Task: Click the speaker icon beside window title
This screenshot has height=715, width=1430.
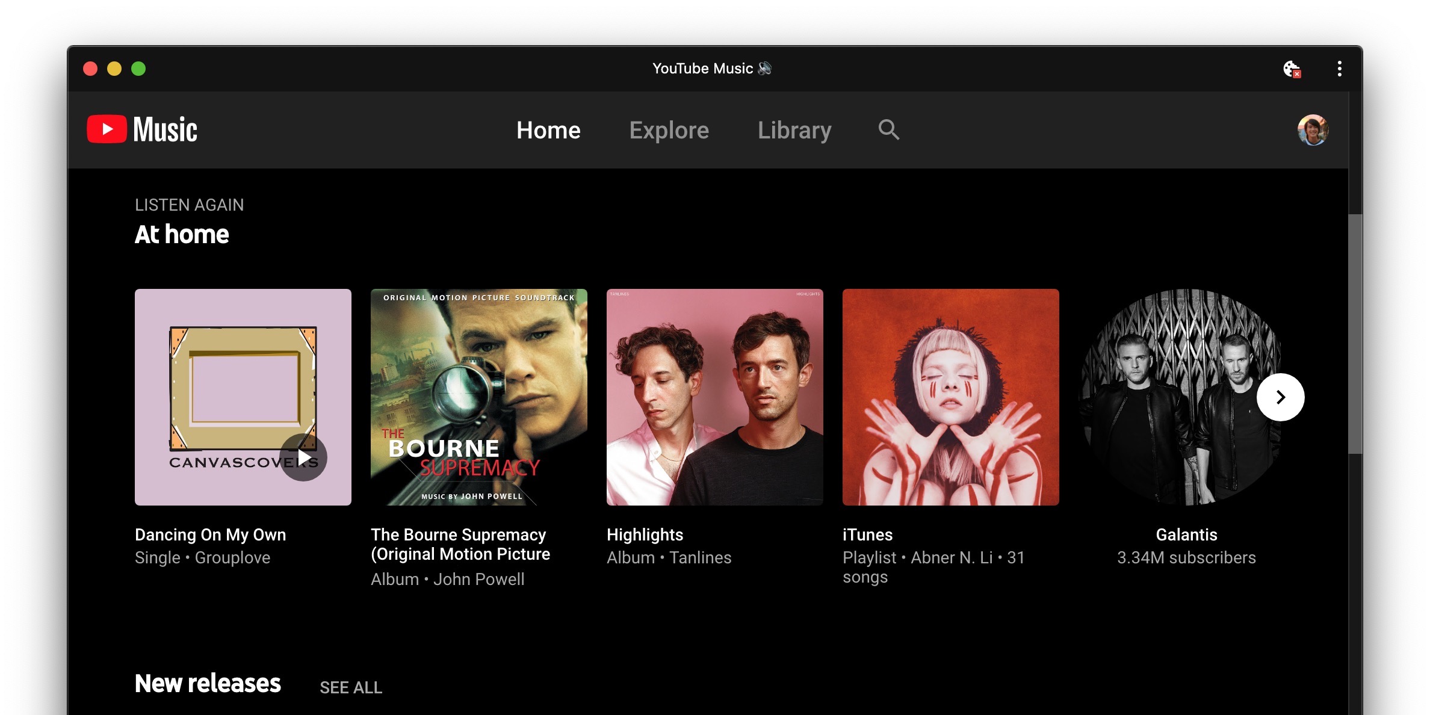Action: (x=765, y=69)
